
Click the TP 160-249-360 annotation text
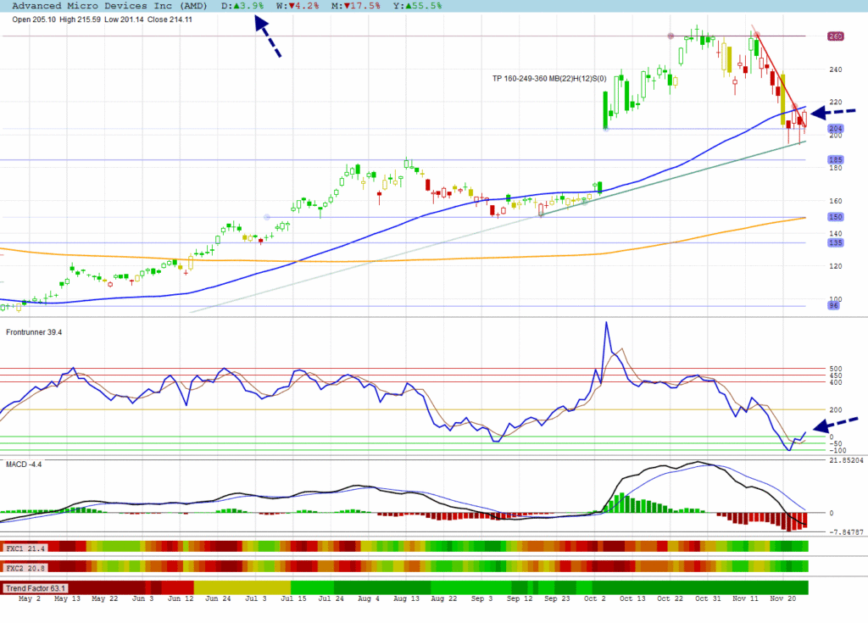(549, 78)
